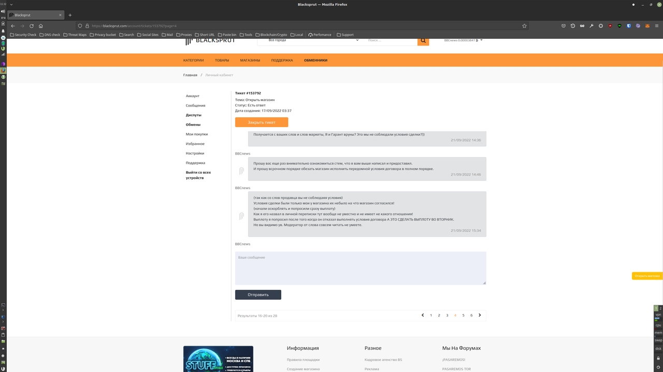The width and height of the screenshot is (663, 372).
Task: Select Сообщения in the account sidebar
Action: [196, 105]
